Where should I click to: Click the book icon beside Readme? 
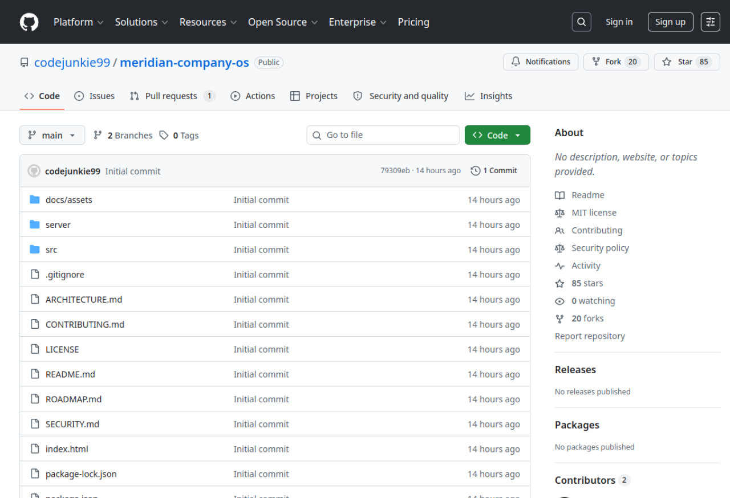[560, 195]
